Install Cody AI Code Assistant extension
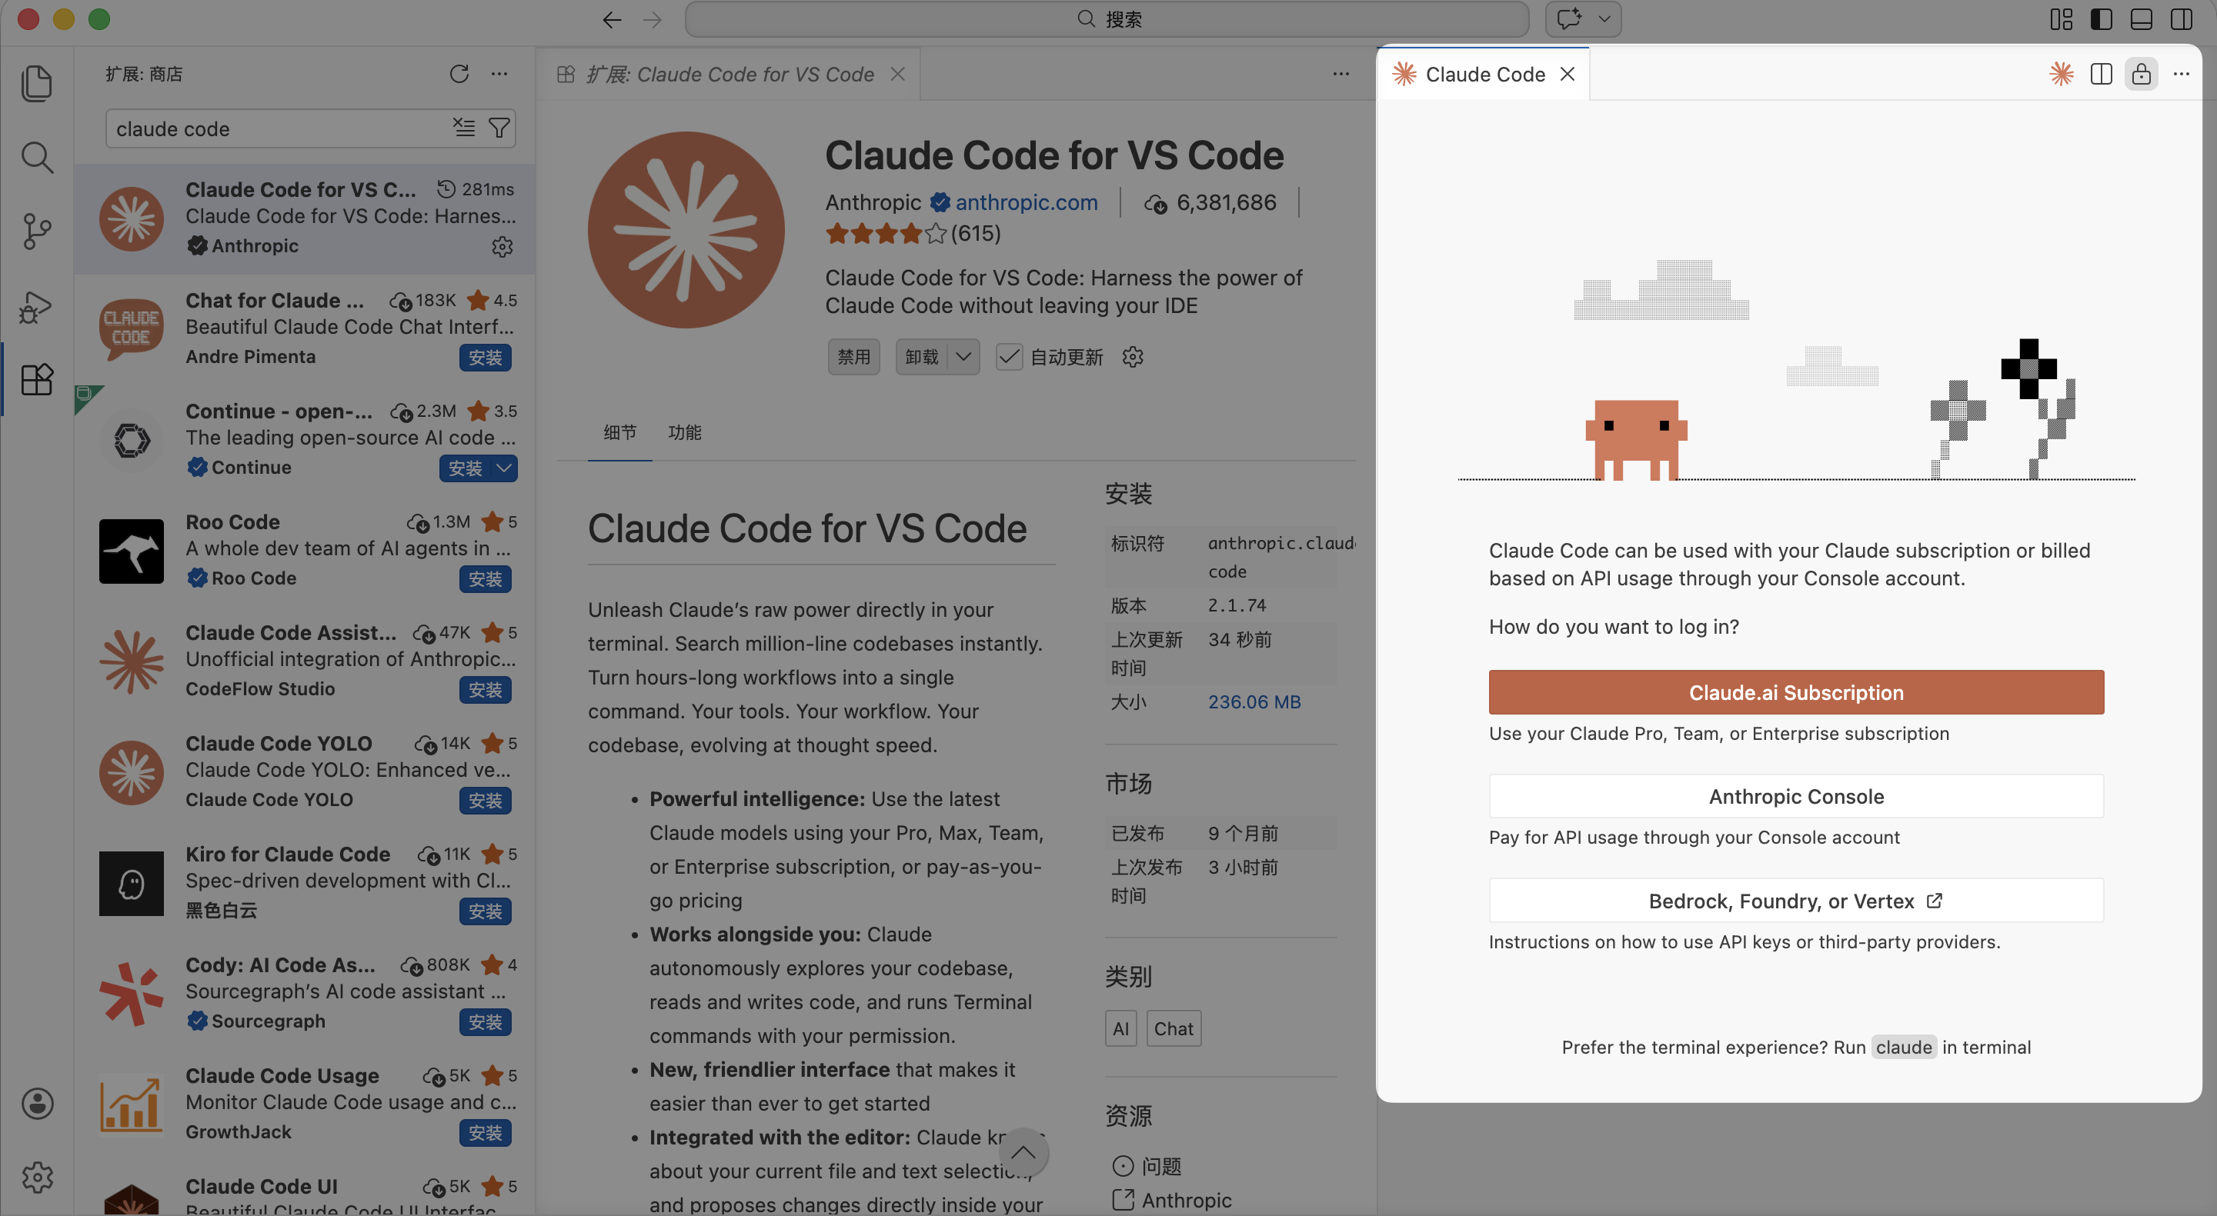The image size is (2217, 1216). coord(486,1022)
